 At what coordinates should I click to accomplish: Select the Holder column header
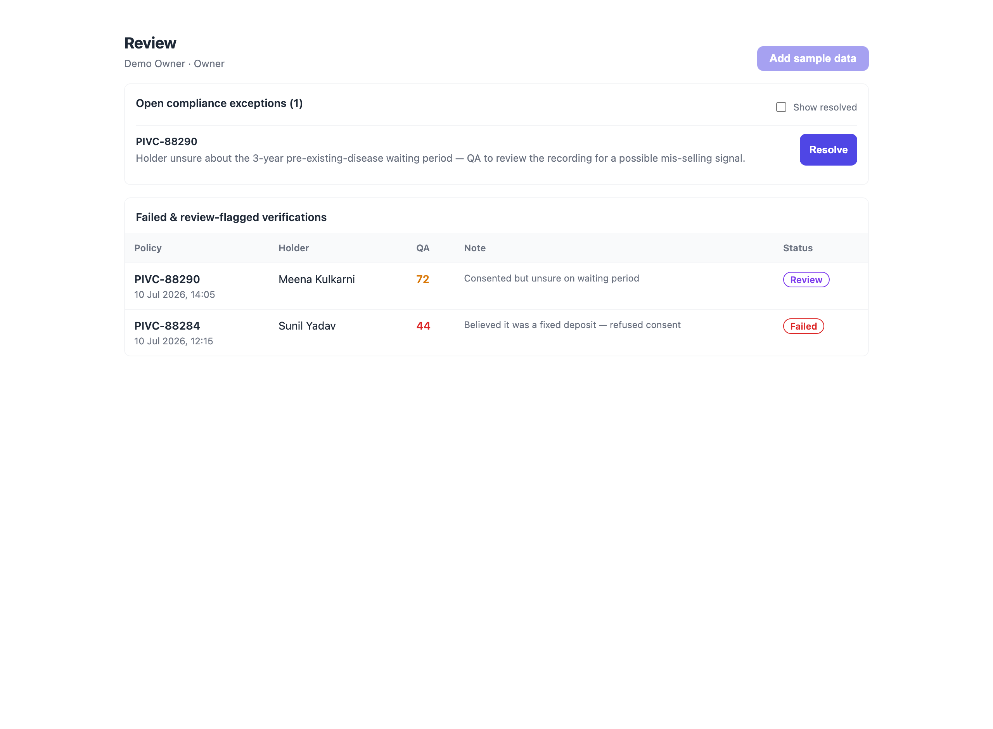[x=294, y=248]
